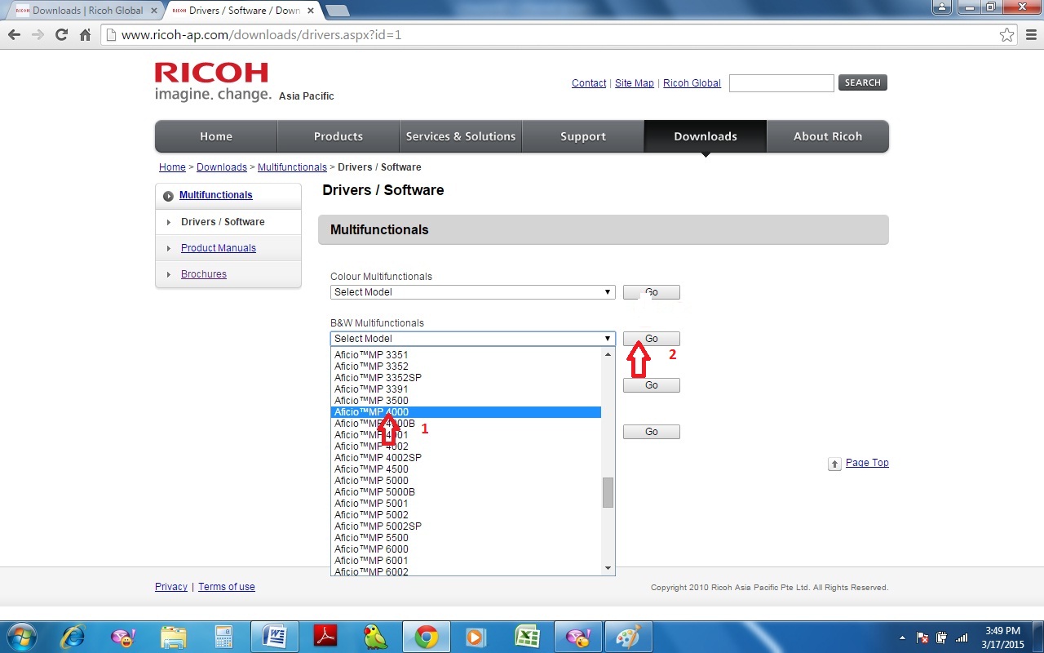
Task: Click the Page Top up-arrow icon
Action: tap(834, 464)
